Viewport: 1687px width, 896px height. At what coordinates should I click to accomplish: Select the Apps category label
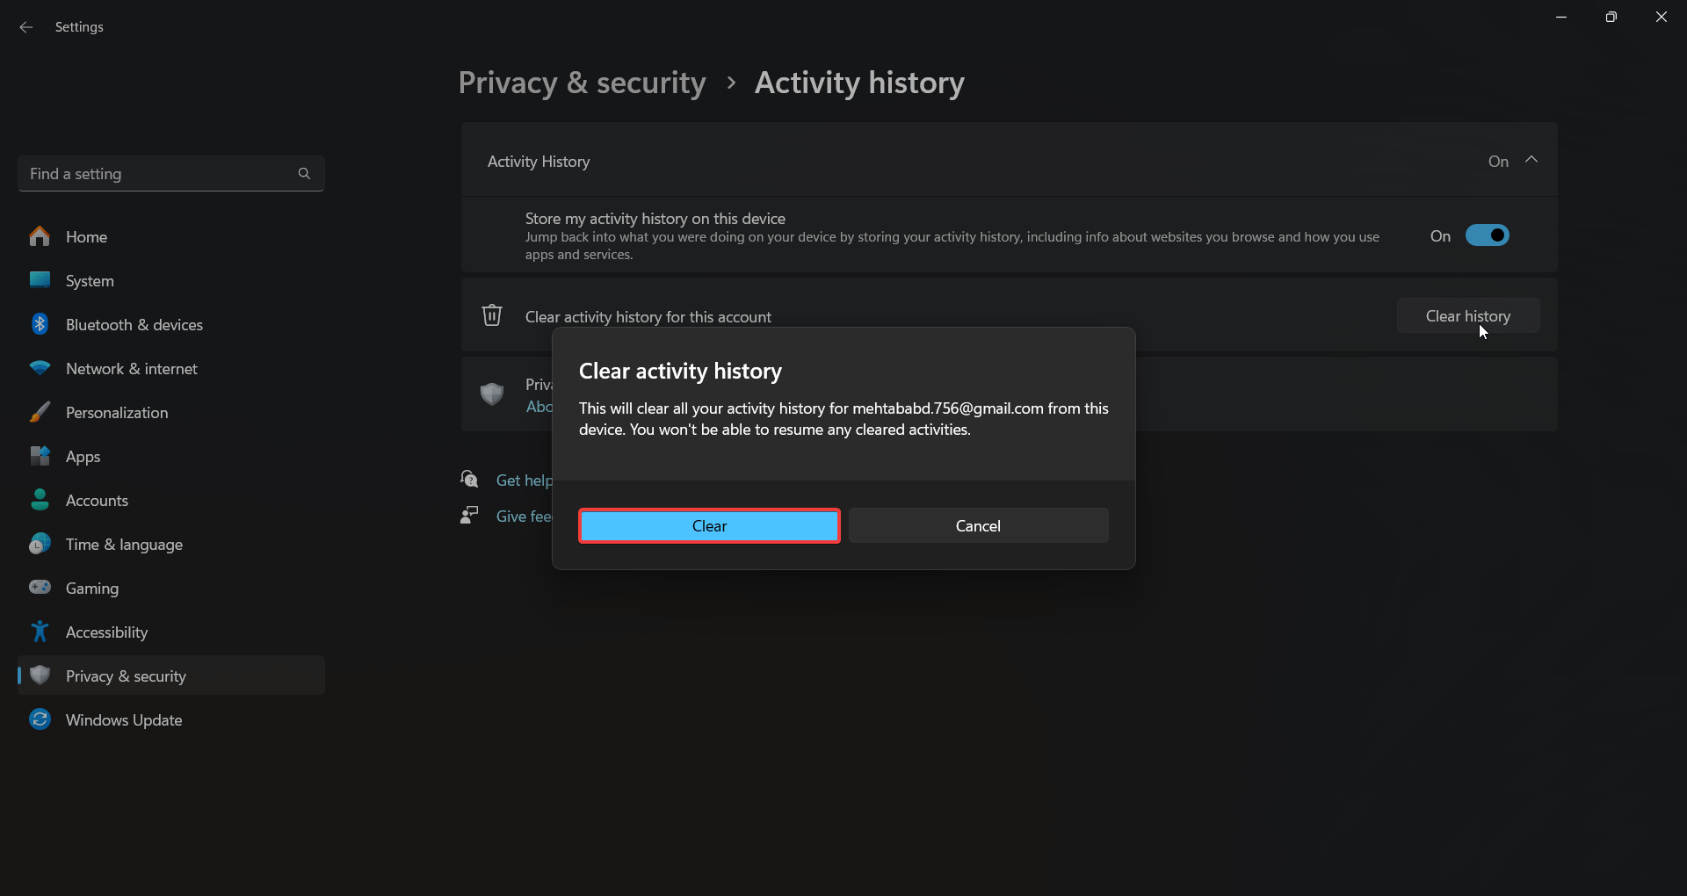click(x=83, y=457)
